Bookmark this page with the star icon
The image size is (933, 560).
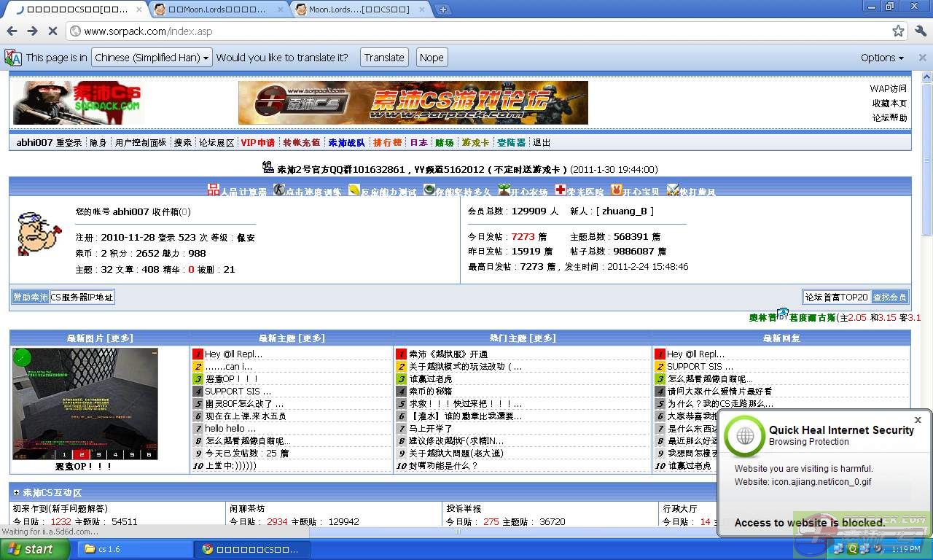(x=898, y=31)
